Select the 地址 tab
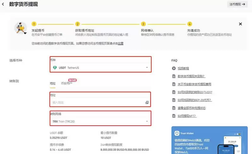The width and height of the screenshot is (252, 154). [53, 83]
